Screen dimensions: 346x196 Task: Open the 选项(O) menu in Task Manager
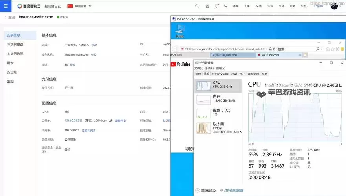[x=209, y=68]
